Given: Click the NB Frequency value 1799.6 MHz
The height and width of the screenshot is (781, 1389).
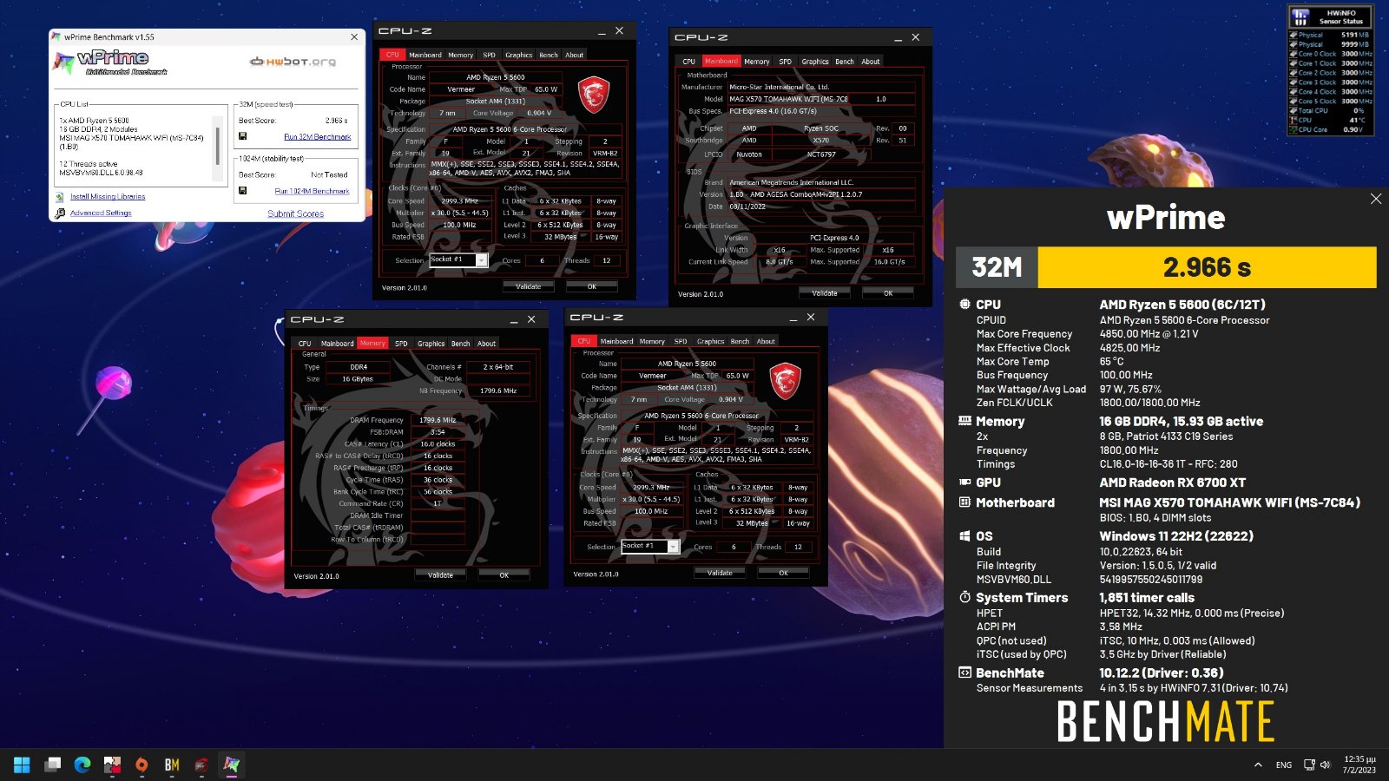Looking at the screenshot, I should click(498, 390).
